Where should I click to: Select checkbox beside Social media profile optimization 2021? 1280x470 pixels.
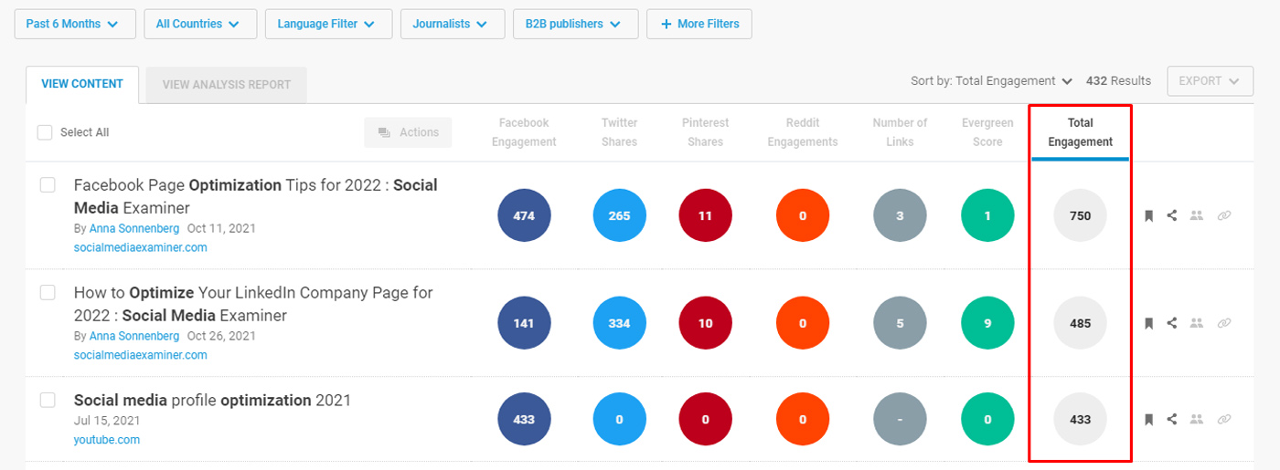[48, 401]
